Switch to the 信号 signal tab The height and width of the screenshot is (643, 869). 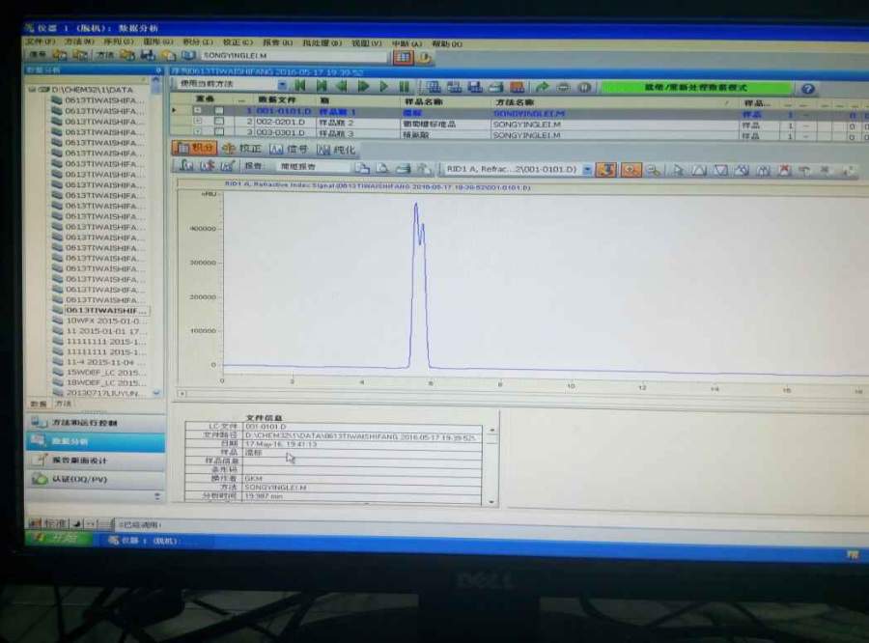click(x=288, y=149)
